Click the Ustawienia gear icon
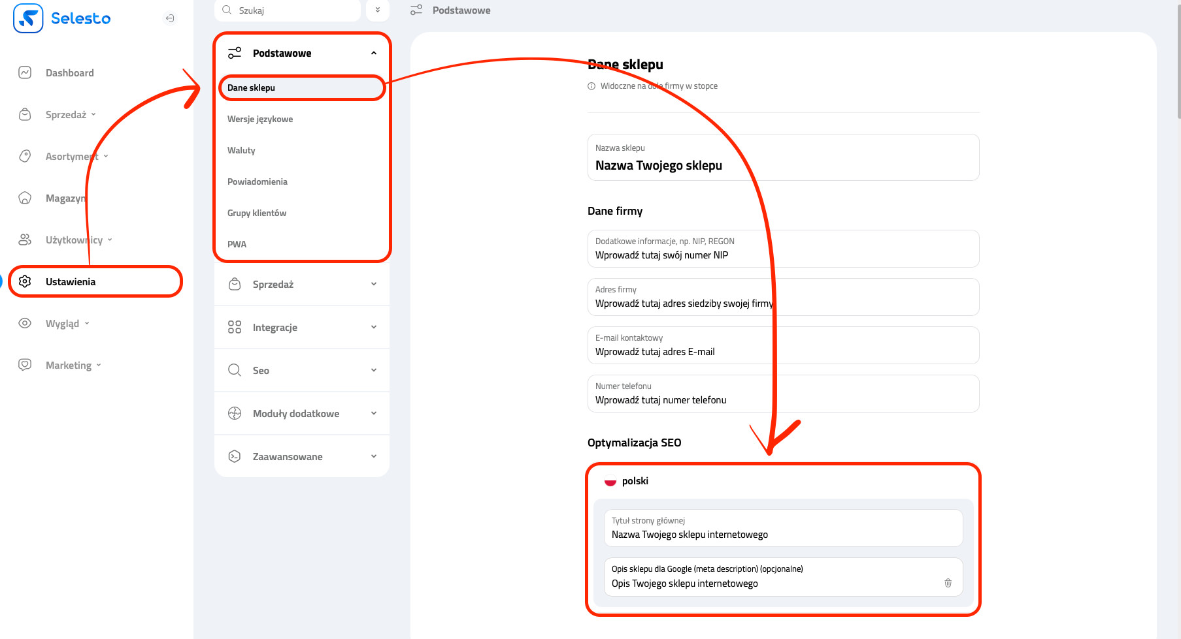Screen dimensions: 1181x639 click(25, 282)
